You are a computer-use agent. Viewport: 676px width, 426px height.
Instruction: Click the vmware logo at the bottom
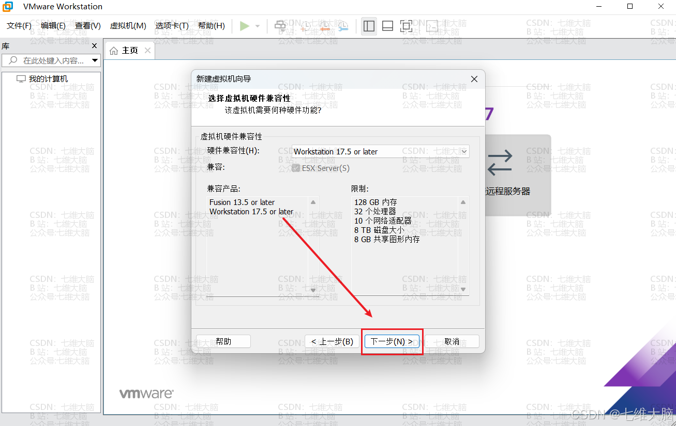tap(146, 394)
